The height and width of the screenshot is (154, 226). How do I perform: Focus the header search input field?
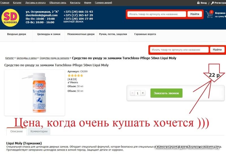(x=157, y=14)
